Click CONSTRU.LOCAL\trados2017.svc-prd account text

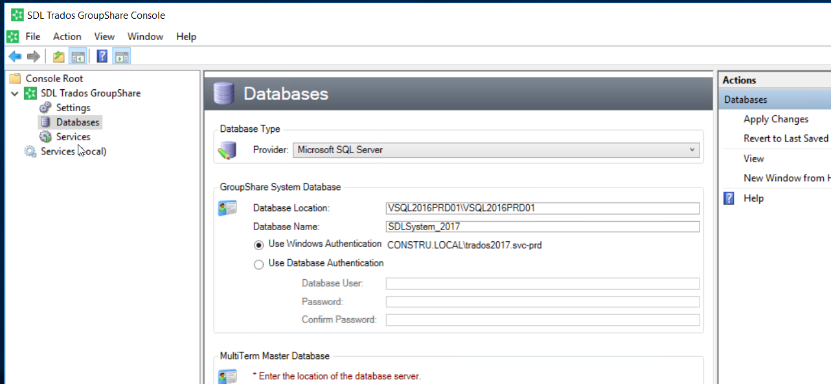[x=464, y=245]
